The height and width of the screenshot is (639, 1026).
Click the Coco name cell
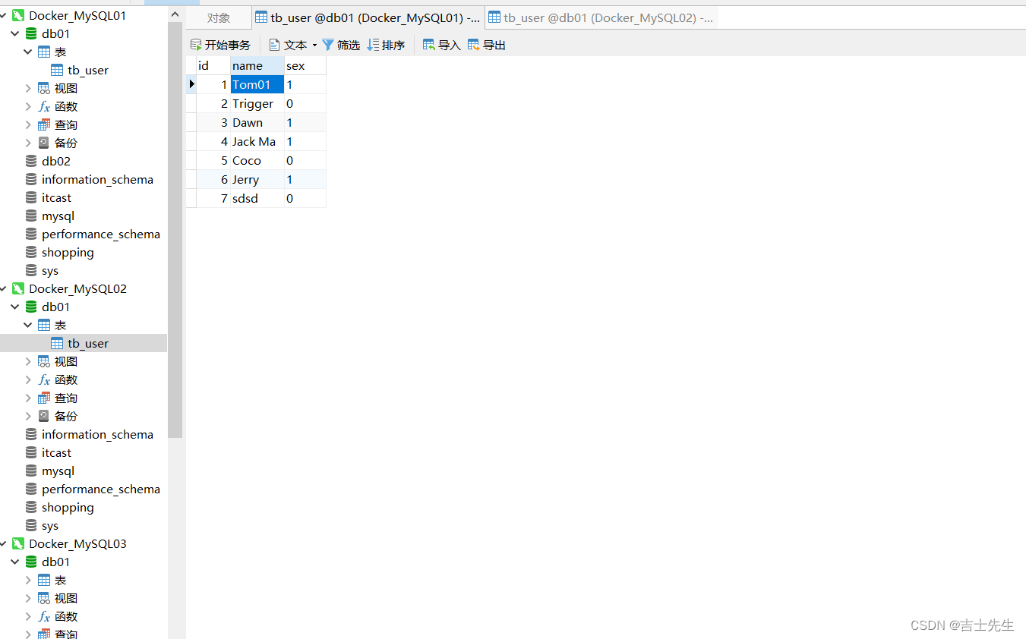pyautogui.click(x=257, y=160)
